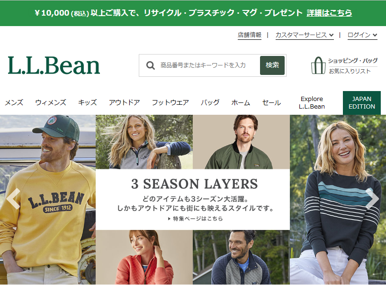Image resolution: width=386 pixels, height=285 pixels.
Task: Open the 詳細はこちら promo link
Action: (x=329, y=13)
